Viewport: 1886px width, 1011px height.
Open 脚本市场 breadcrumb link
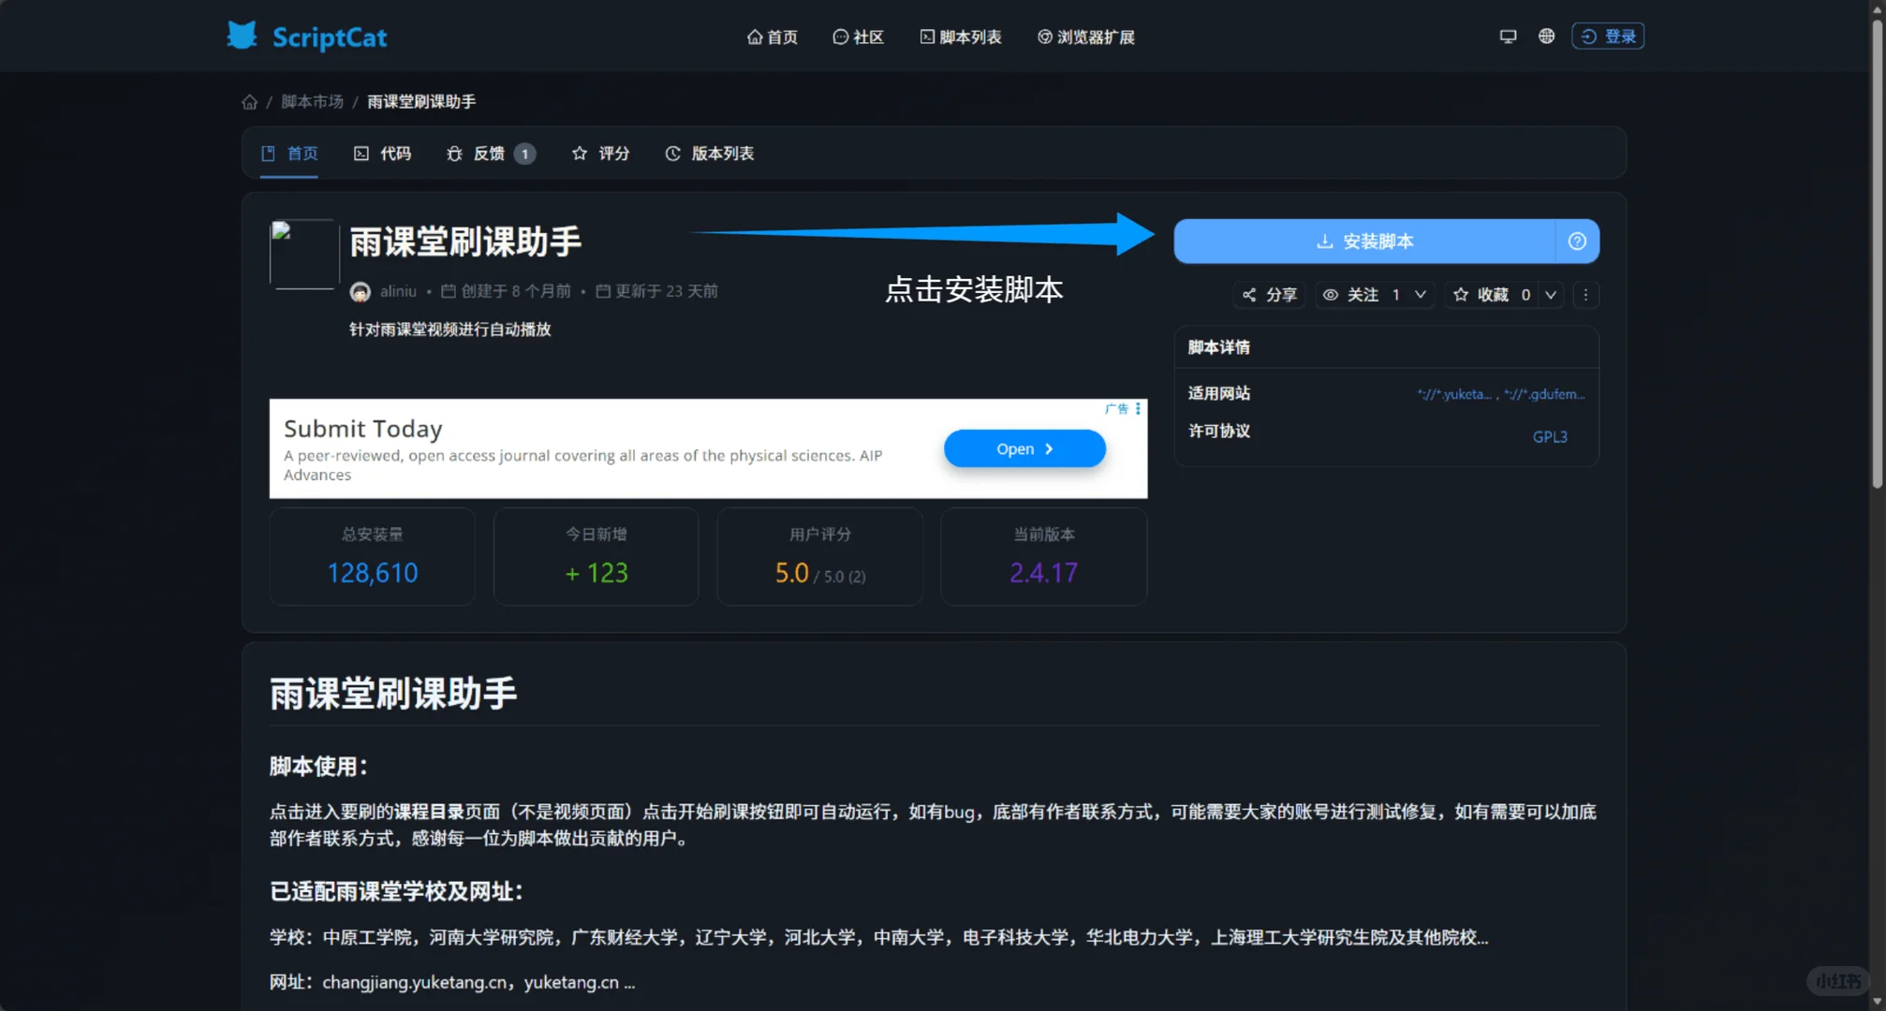point(312,101)
